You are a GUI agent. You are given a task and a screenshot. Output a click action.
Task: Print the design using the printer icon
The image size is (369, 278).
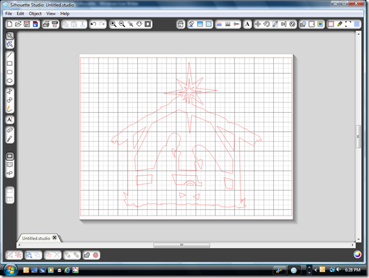pos(46,24)
